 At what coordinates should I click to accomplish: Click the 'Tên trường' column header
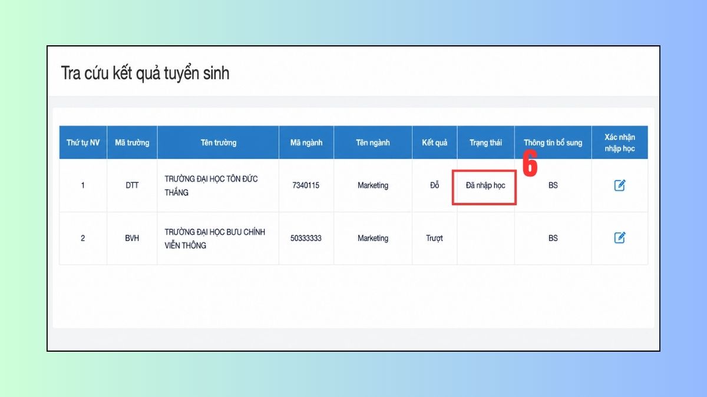click(x=218, y=142)
